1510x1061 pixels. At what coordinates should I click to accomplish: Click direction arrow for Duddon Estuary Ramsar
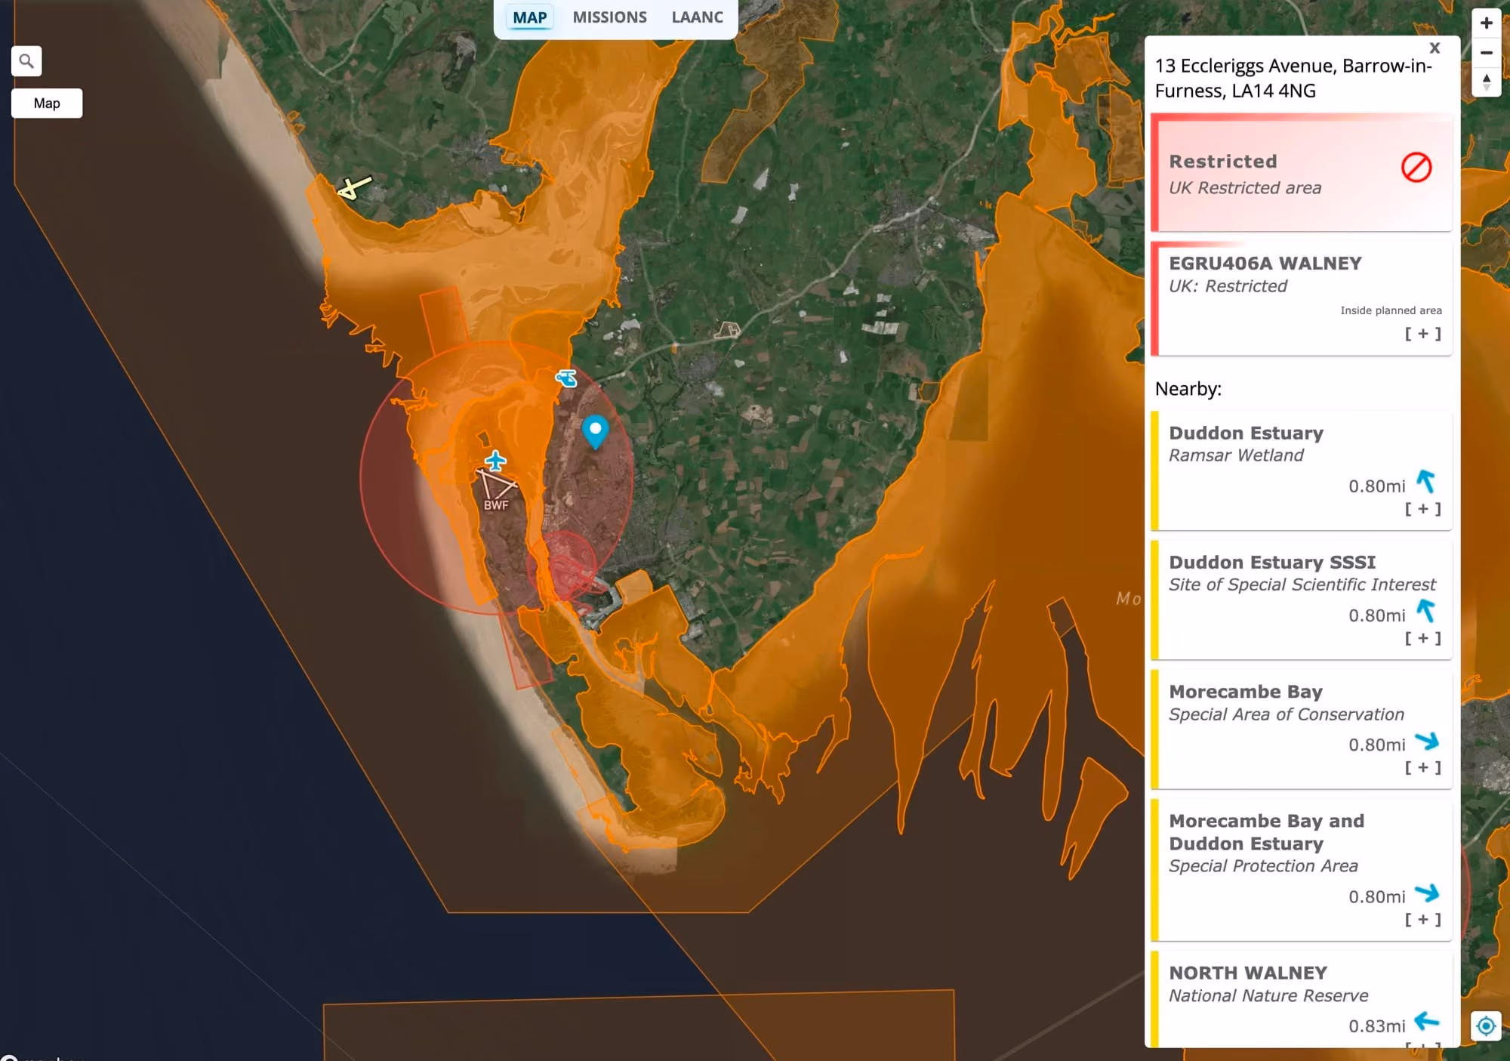click(1425, 481)
